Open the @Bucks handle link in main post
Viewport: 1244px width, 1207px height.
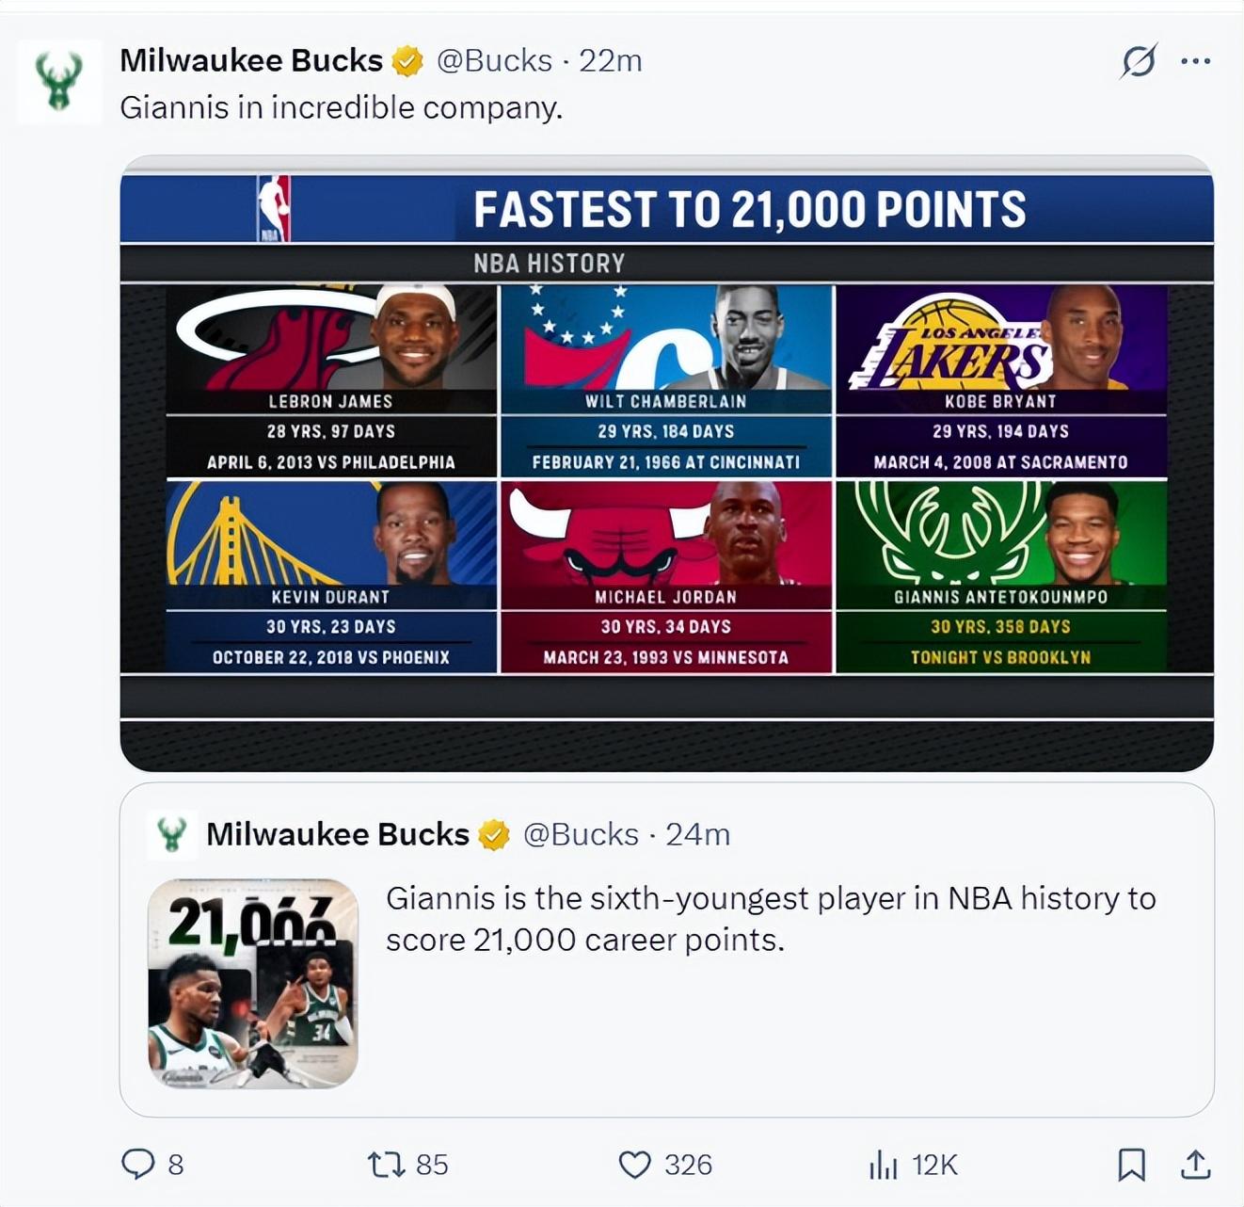point(494,61)
